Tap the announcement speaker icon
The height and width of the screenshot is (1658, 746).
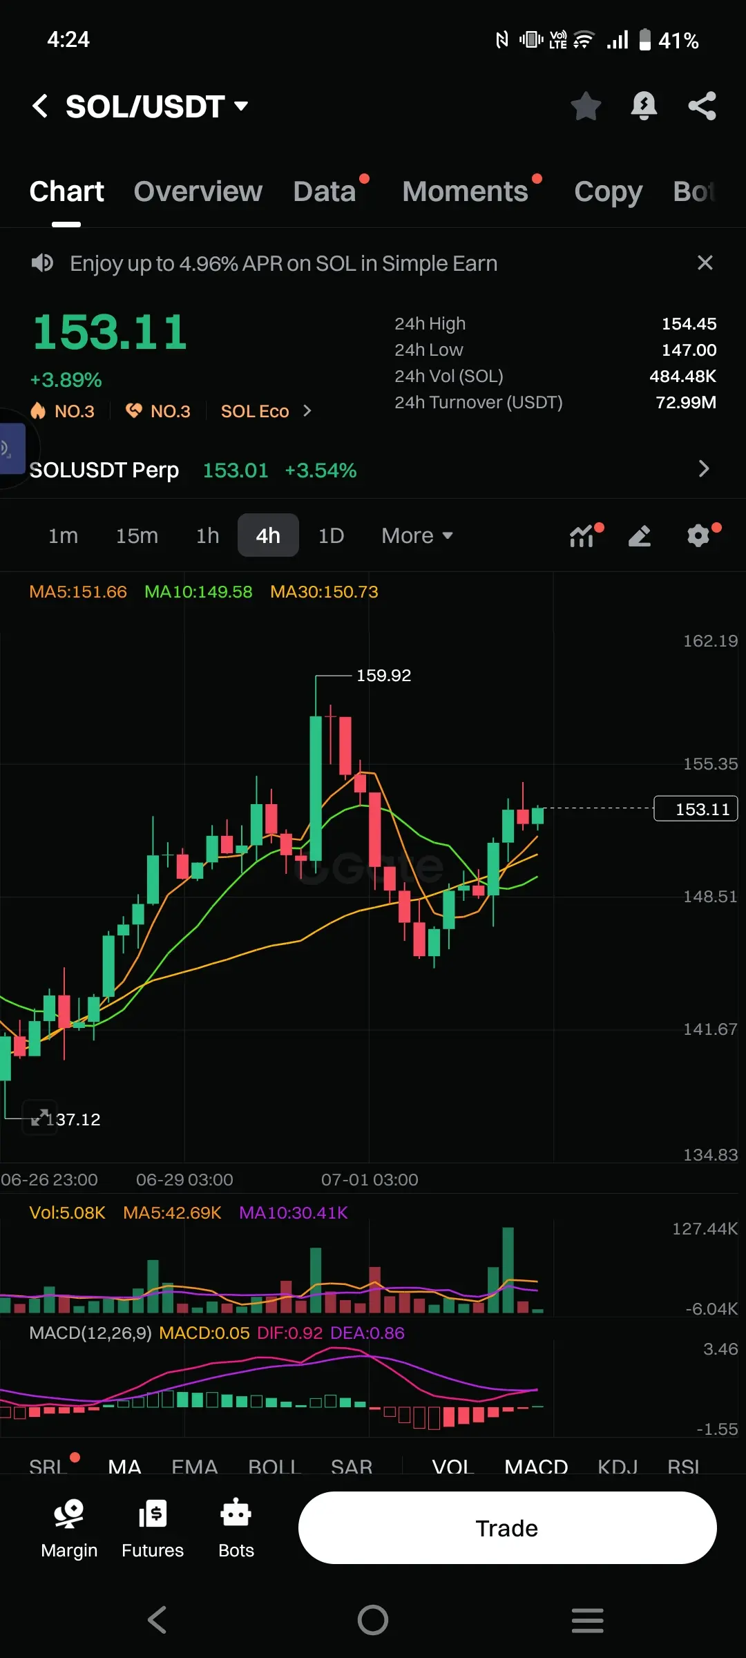point(42,263)
